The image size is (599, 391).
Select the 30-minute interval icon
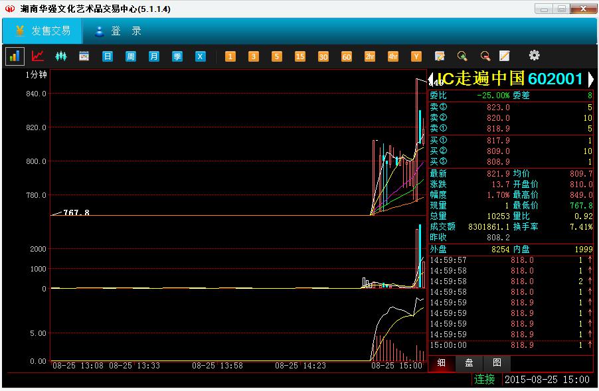[x=323, y=56]
